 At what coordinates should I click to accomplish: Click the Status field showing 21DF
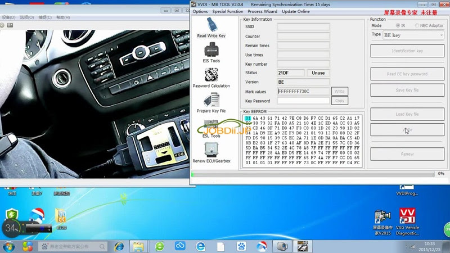[x=291, y=73]
